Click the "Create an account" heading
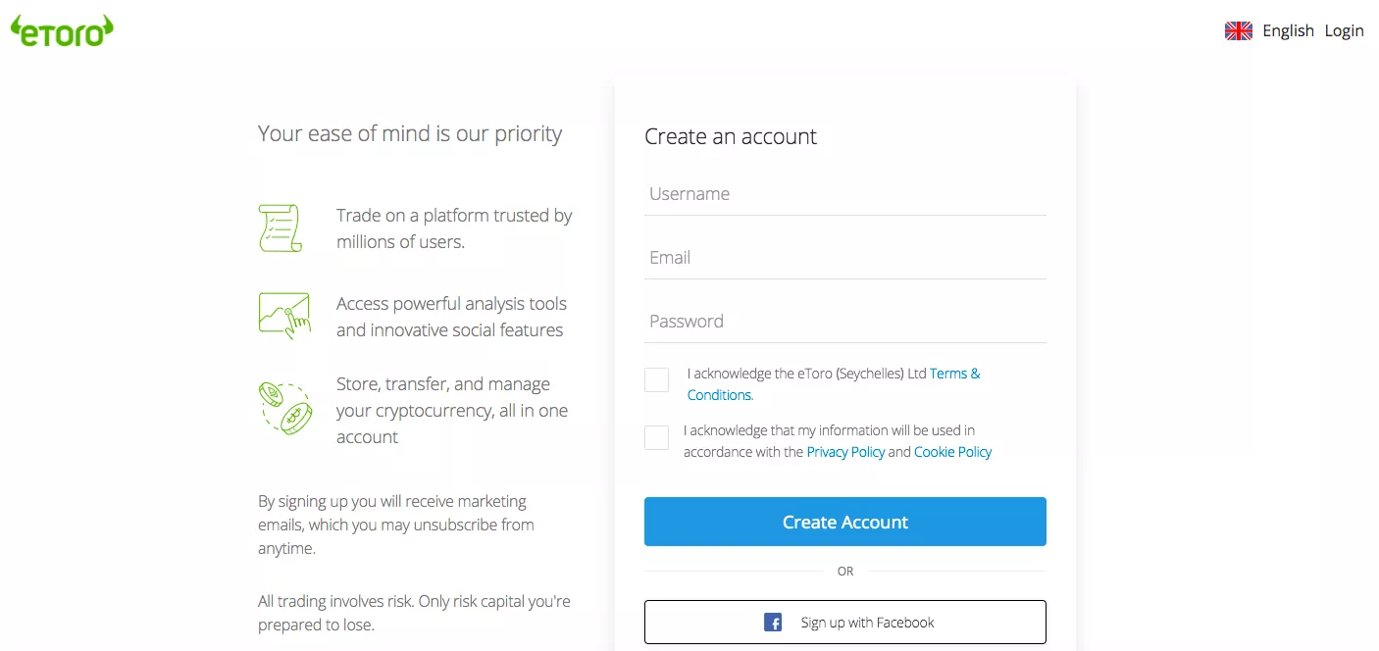The image size is (1379, 651). coord(731,136)
